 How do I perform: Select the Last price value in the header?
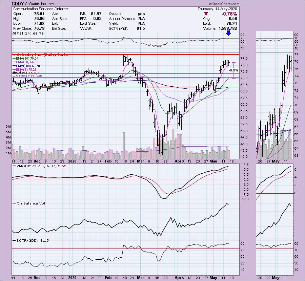click(232, 23)
